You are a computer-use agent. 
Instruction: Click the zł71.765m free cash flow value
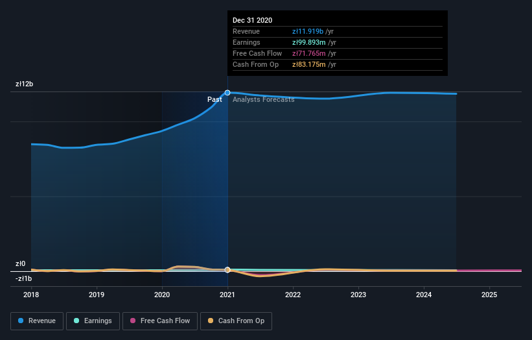(308, 53)
